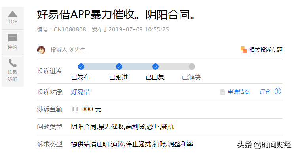
Task: Click the publish time 2019-07-09 10:55:25
Action: pos(139,29)
